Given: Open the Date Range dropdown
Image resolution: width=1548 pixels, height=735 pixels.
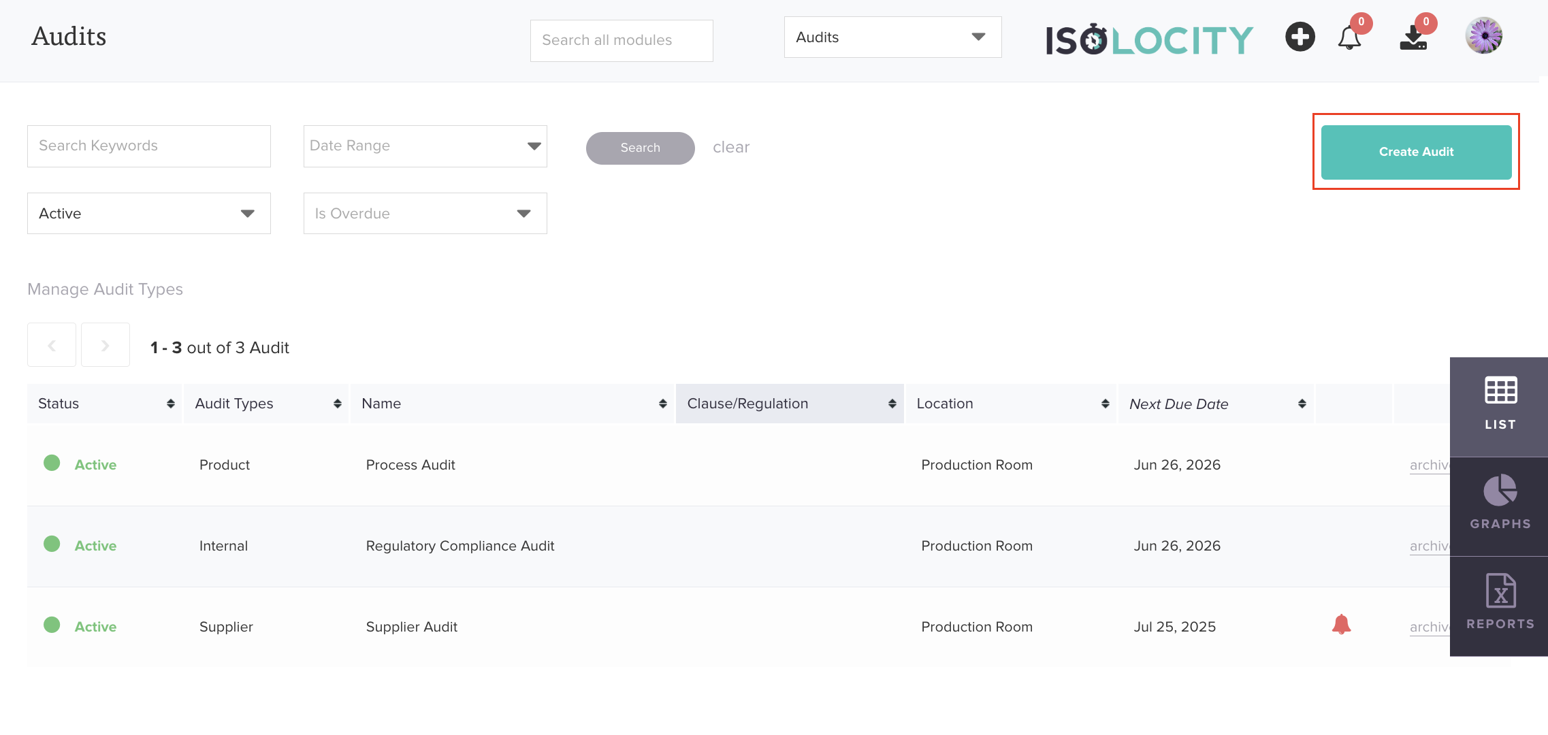Looking at the screenshot, I should pos(425,146).
